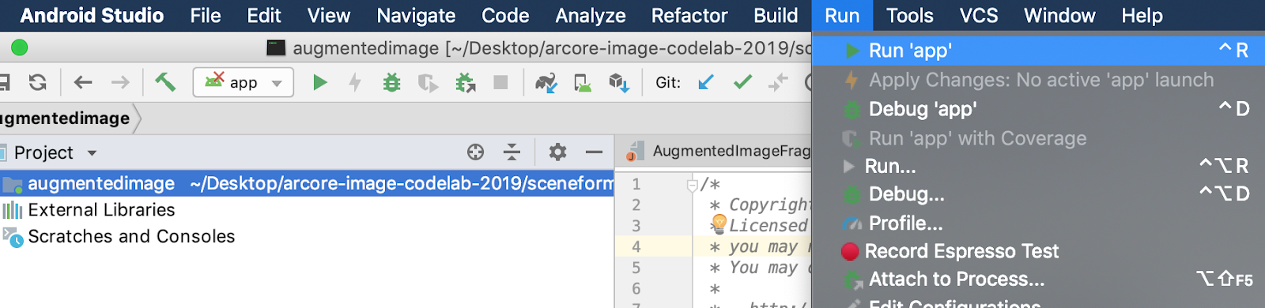
Task: Click the Git update project blue arrow
Action: click(705, 82)
